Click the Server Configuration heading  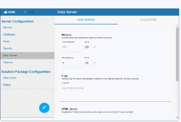tap(18, 21)
